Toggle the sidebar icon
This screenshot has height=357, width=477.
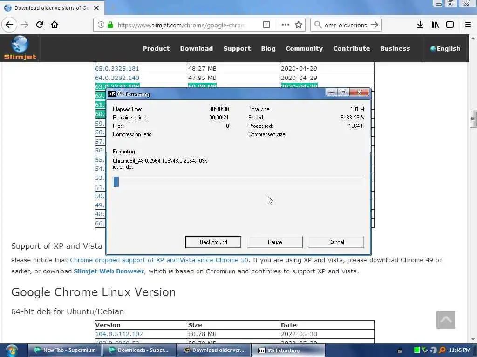(x=450, y=25)
